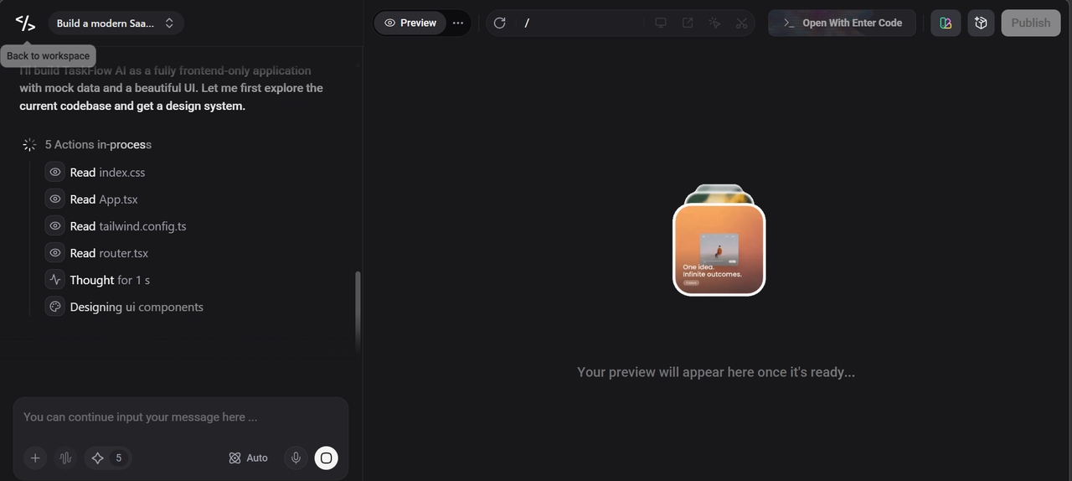Image resolution: width=1072 pixels, height=481 pixels.
Task: Open the Auto model selector
Action: pyautogui.click(x=248, y=458)
